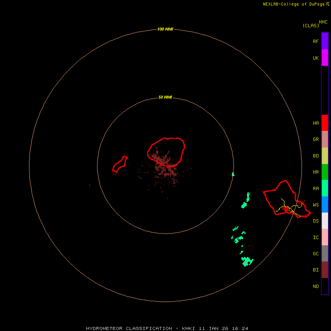Click the HA legend label
This screenshot has width=331, height=331.
(x=316, y=123)
